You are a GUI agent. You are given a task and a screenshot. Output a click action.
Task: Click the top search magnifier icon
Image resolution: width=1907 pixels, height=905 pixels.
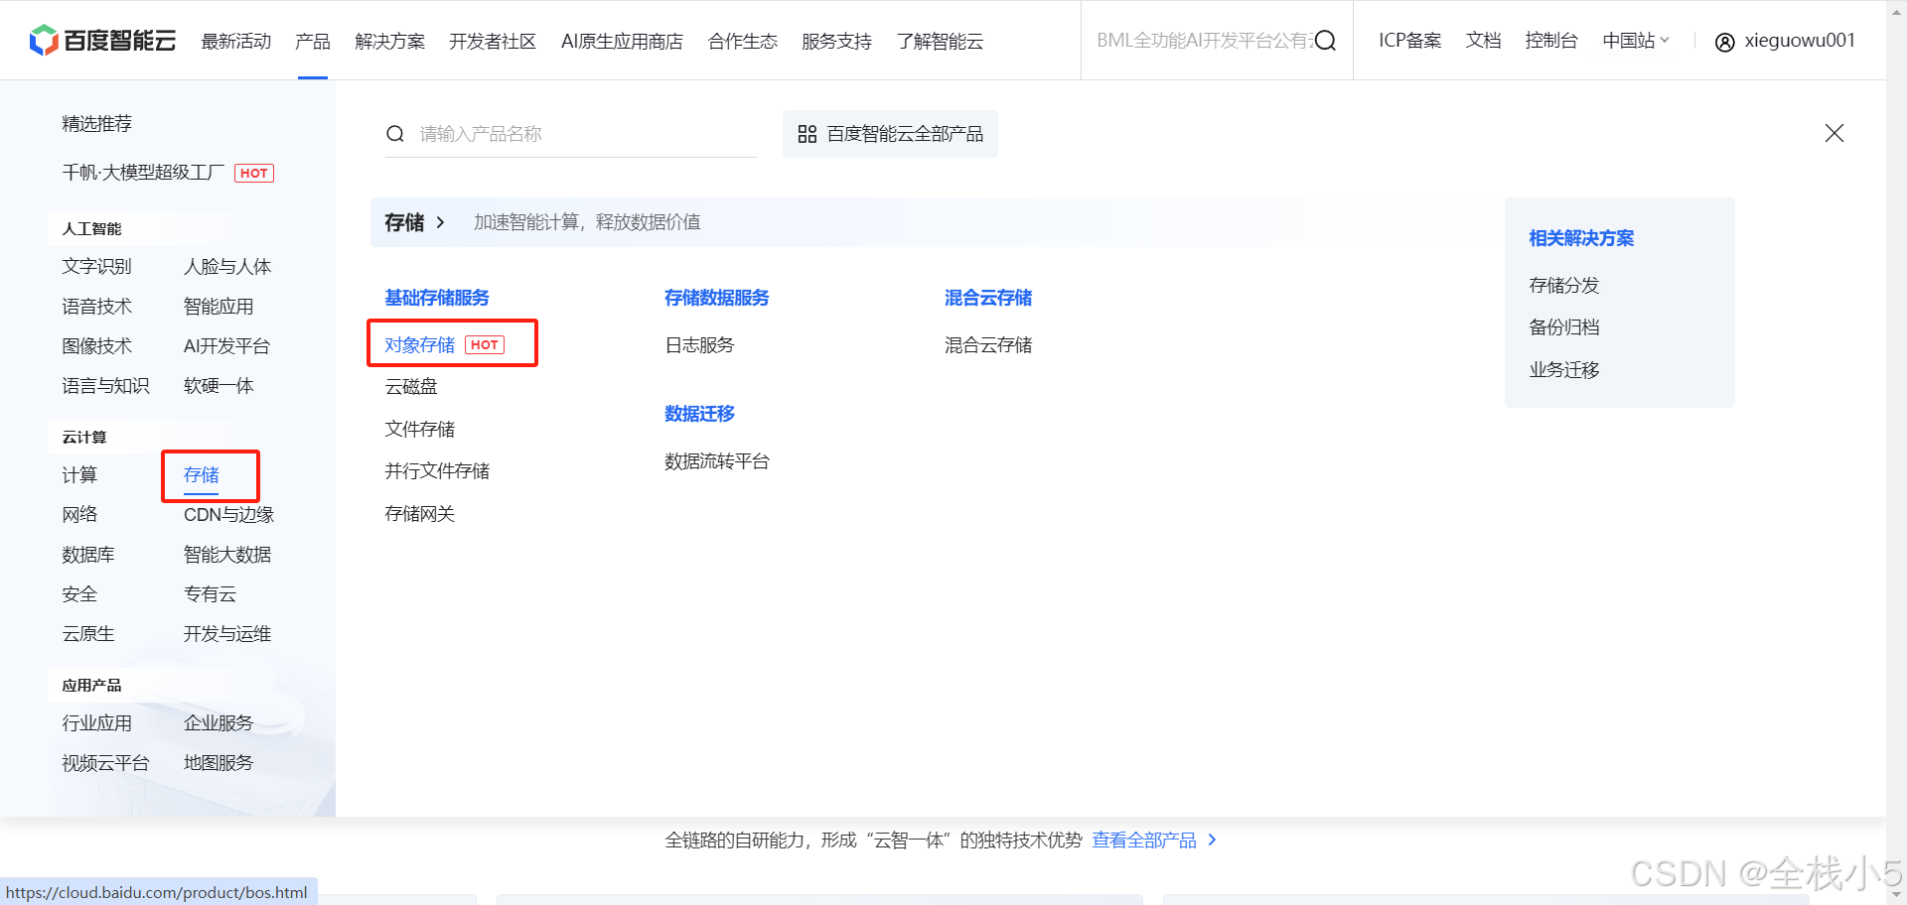click(x=1325, y=41)
